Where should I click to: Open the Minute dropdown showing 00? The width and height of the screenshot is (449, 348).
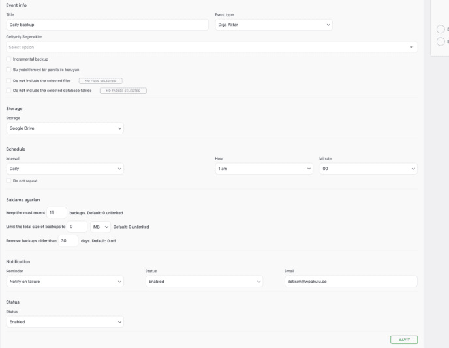pyautogui.click(x=368, y=169)
